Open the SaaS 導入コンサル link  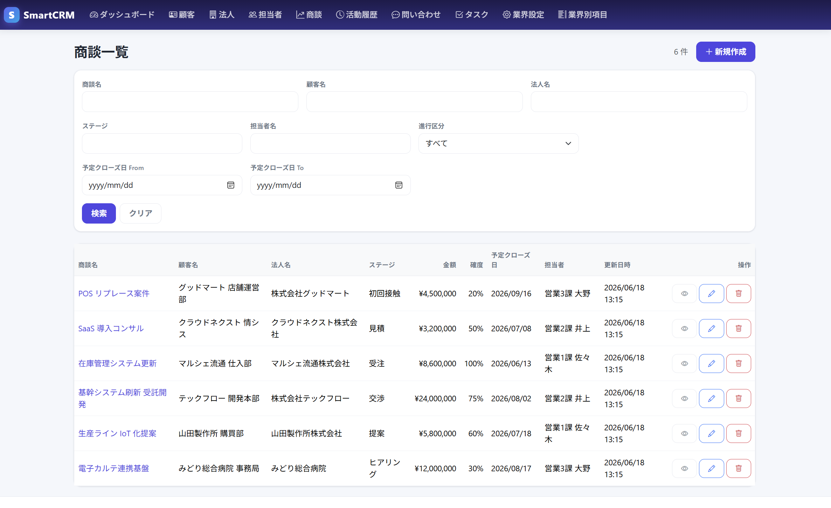(x=111, y=329)
